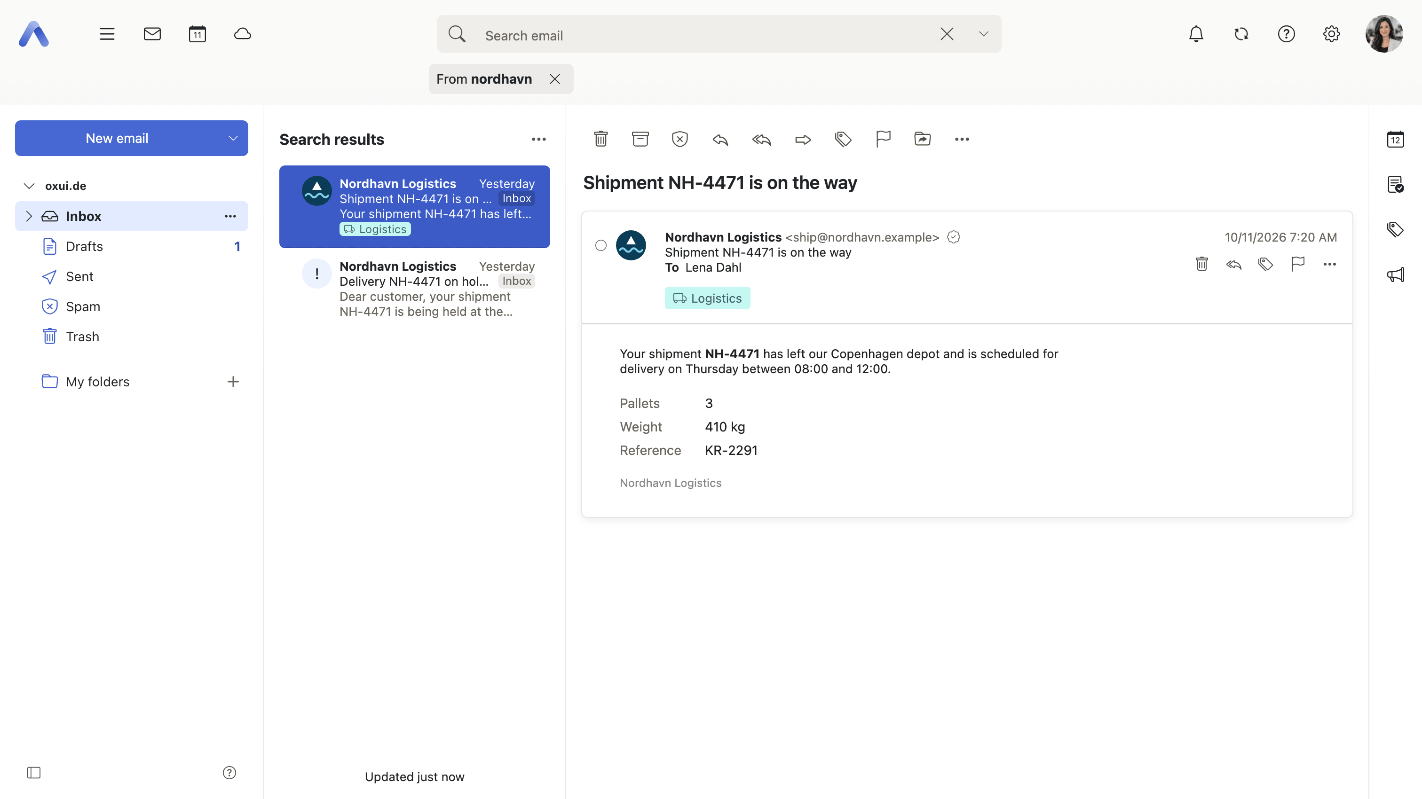The image size is (1422, 799).
Task: Archive the open email using toolbar icon
Action: coord(640,139)
